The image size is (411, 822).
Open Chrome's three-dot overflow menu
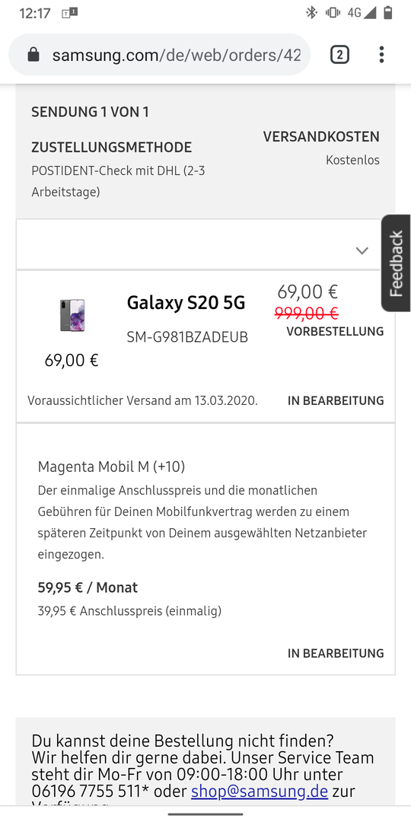381,55
